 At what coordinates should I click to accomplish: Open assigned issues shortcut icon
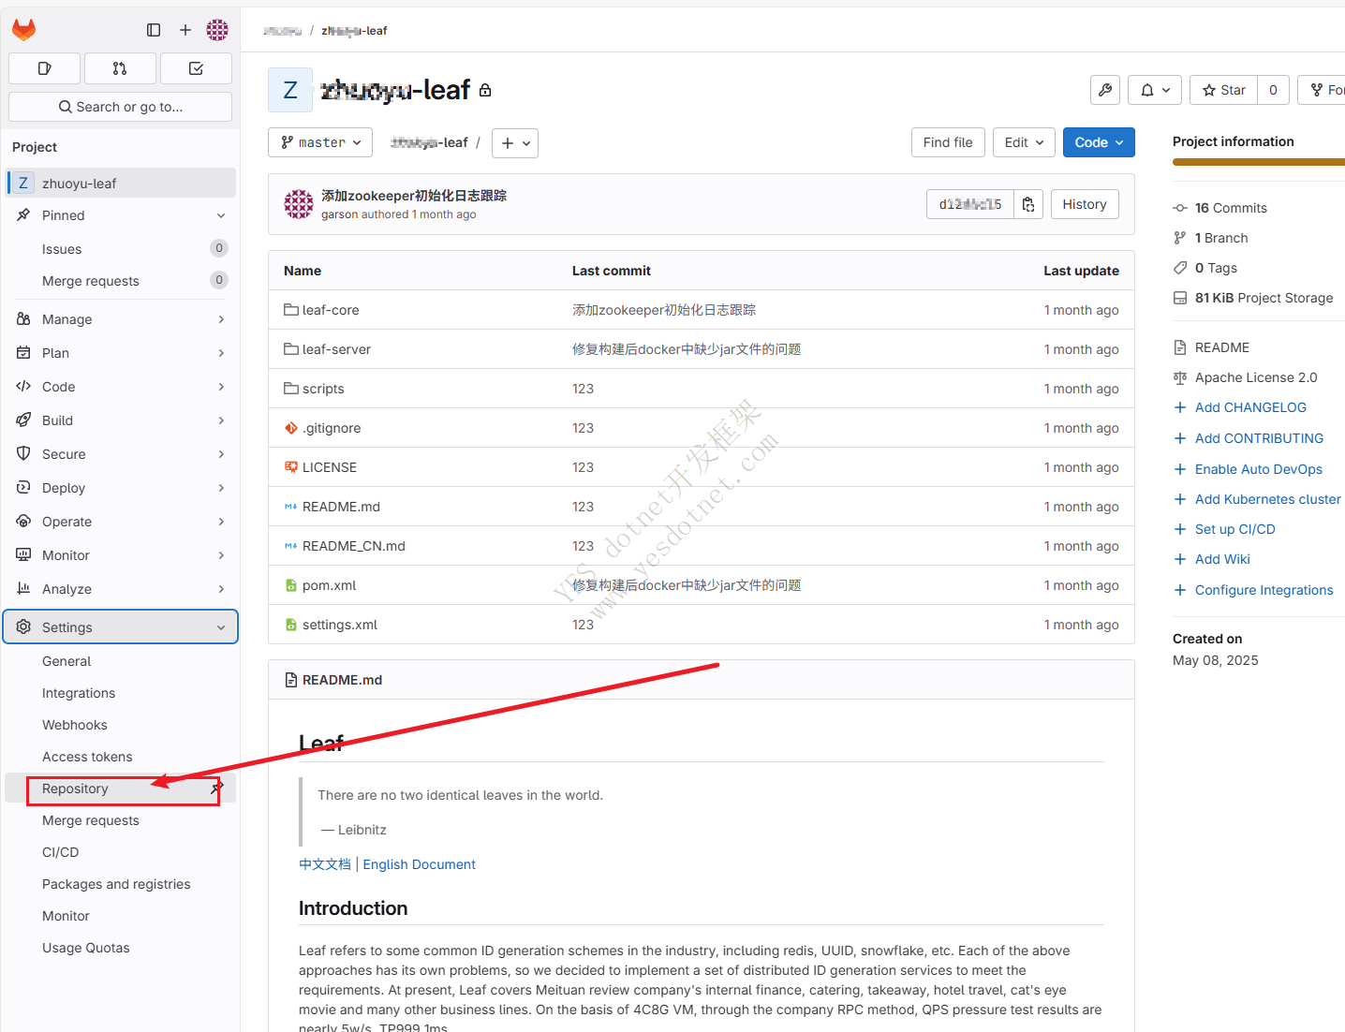pyautogui.click(x=44, y=68)
